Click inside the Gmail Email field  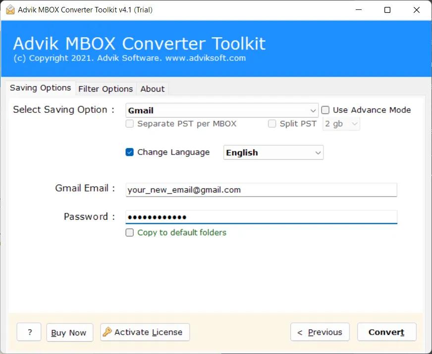(261, 190)
